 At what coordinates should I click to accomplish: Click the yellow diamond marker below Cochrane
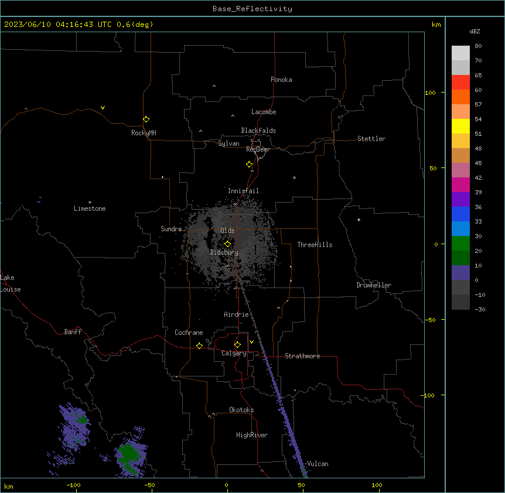click(x=199, y=345)
